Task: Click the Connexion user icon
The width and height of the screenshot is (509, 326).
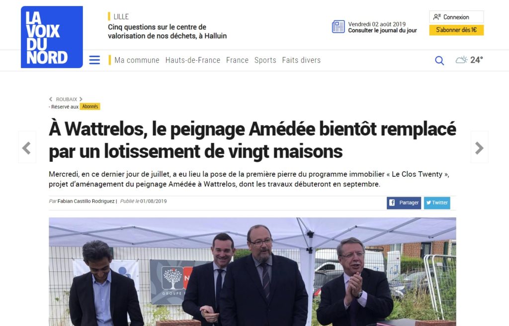Action: click(x=437, y=17)
